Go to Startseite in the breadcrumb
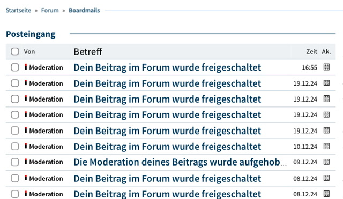The width and height of the screenshot is (343, 199). pos(18,10)
